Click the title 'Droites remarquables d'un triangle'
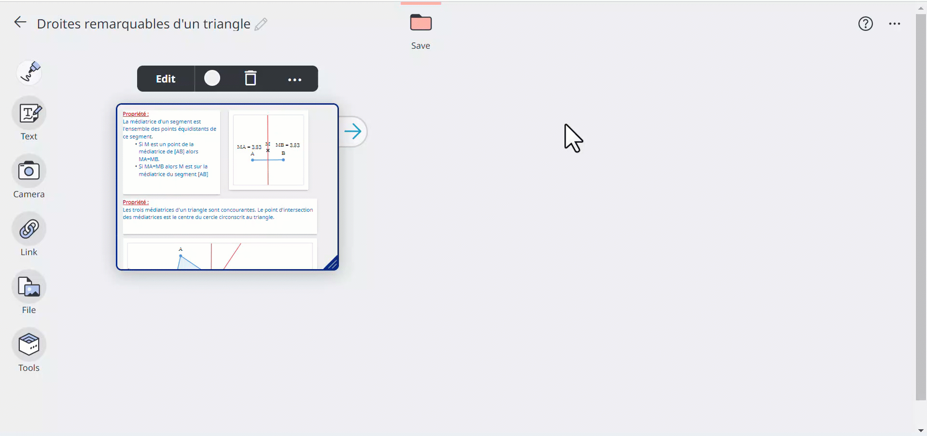927x436 pixels. pyautogui.click(x=143, y=24)
